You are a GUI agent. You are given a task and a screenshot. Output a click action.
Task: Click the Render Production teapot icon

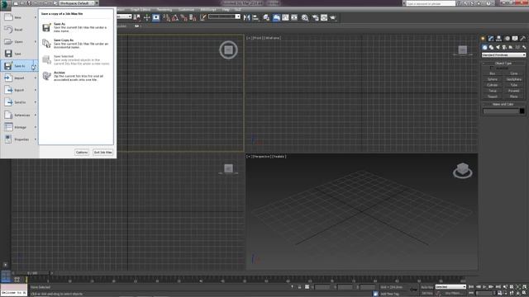click(x=333, y=17)
